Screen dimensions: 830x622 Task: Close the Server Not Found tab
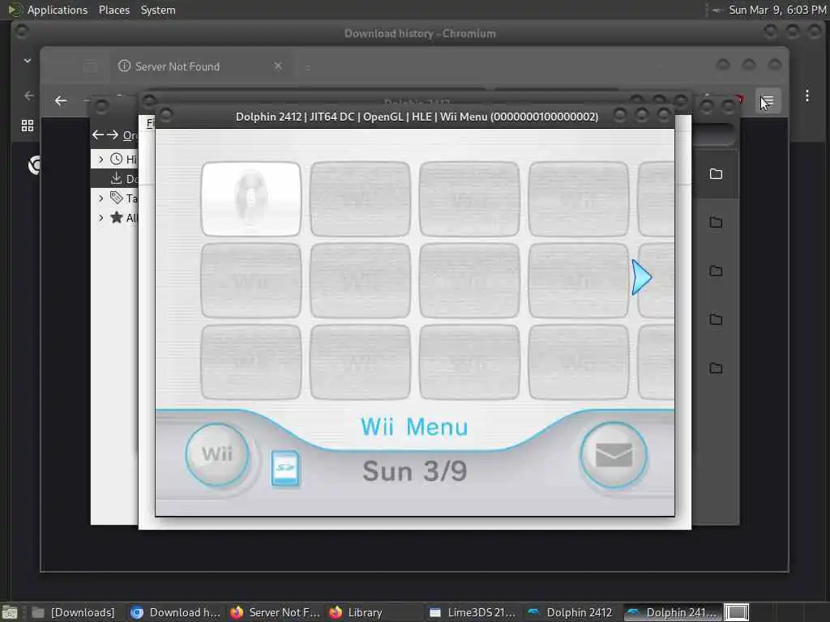[278, 66]
